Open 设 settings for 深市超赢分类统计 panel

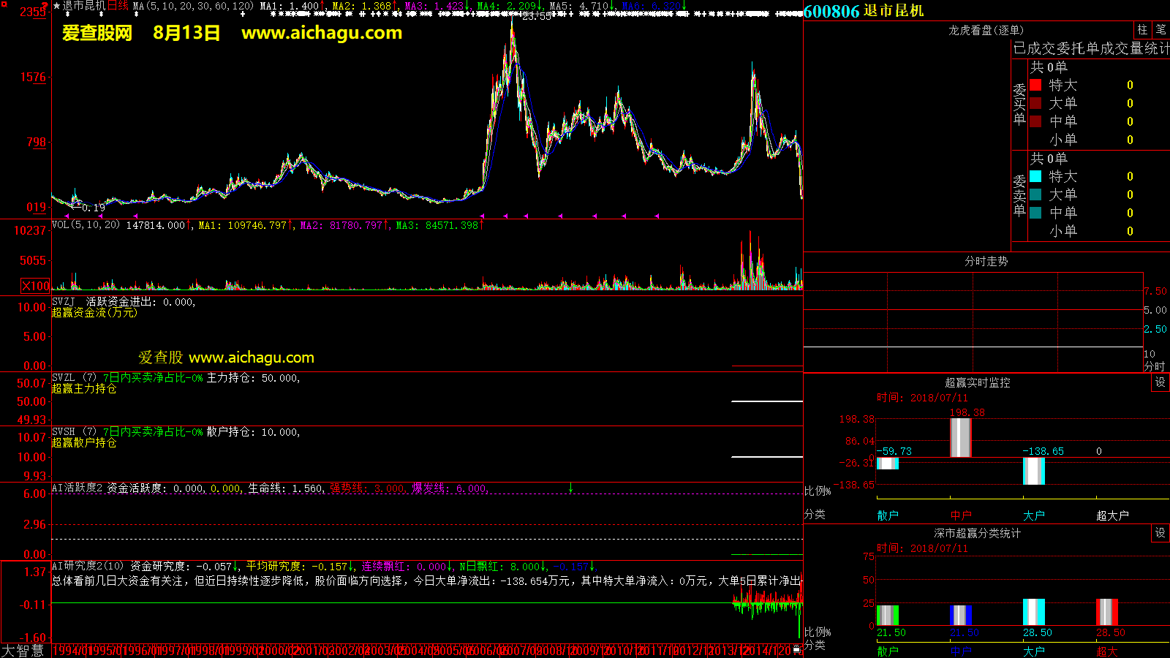point(1160,533)
